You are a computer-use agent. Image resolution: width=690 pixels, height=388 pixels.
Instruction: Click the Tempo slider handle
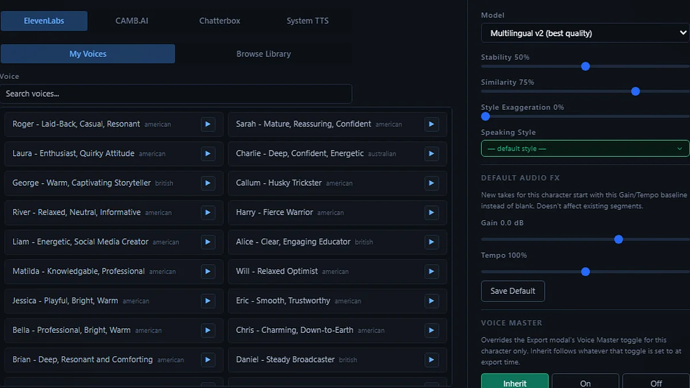(585, 271)
